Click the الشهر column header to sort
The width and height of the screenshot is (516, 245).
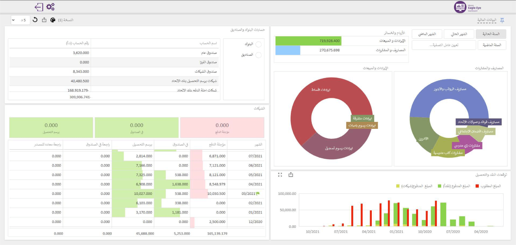(258, 144)
